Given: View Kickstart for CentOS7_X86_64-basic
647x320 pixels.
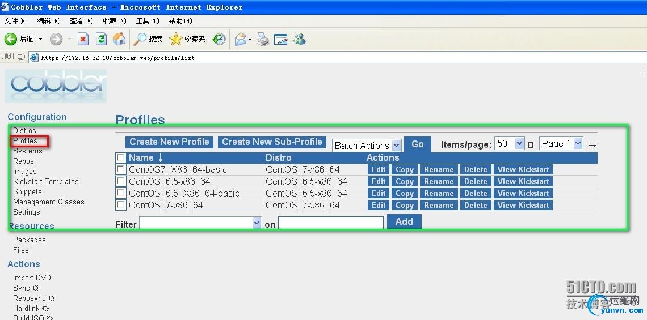Looking at the screenshot, I should (523, 170).
